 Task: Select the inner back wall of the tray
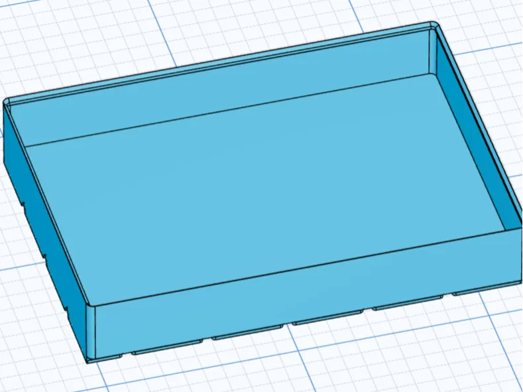coord(220,88)
